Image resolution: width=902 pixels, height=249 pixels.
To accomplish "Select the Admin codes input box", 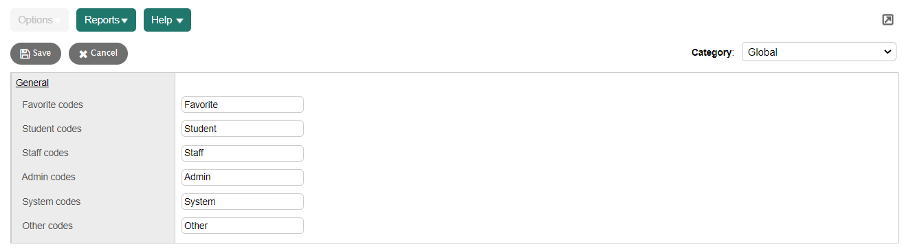I will point(243,177).
